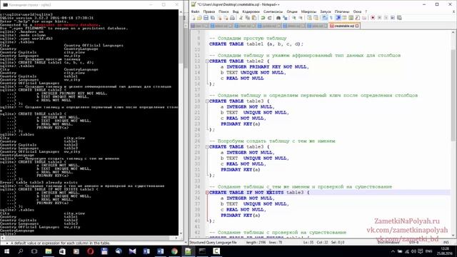457x257 pixels.
Task: Open the Файл menu
Action: [x=195, y=11]
